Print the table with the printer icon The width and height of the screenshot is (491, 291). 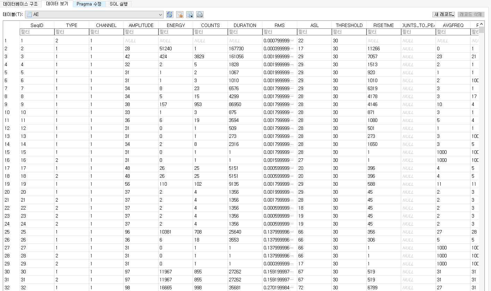pos(200,15)
